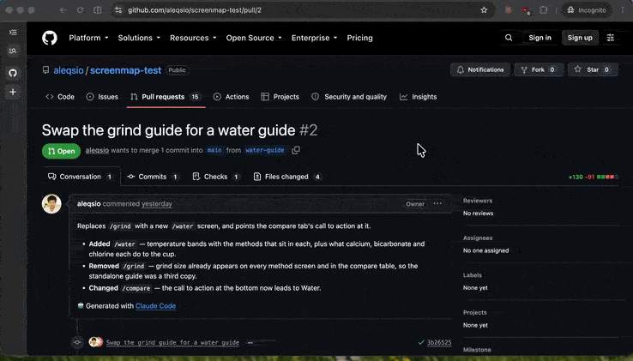The width and height of the screenshot is (633, 361).
Task: Open browser three-dot menu
Action: point(623,10)
